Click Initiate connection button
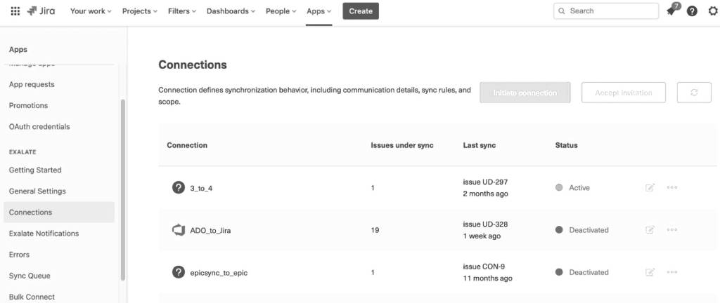 tap(525, 93)
